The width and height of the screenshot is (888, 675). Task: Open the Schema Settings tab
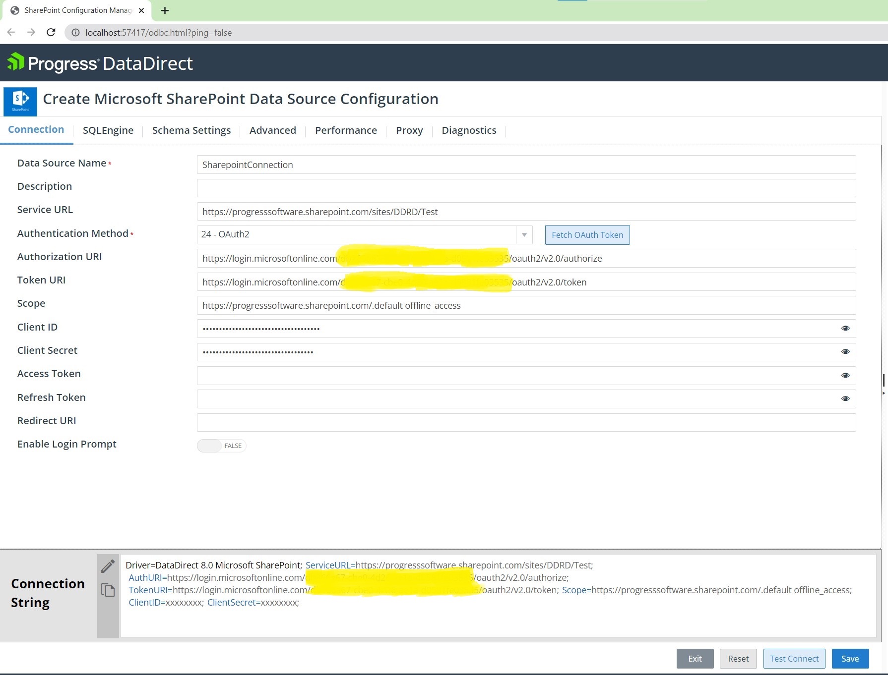tap(191, 130)
